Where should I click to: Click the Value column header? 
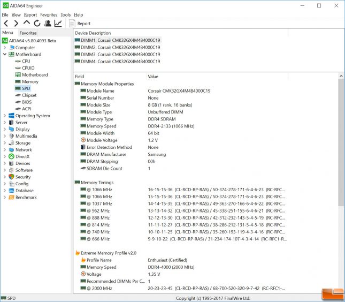217,77
